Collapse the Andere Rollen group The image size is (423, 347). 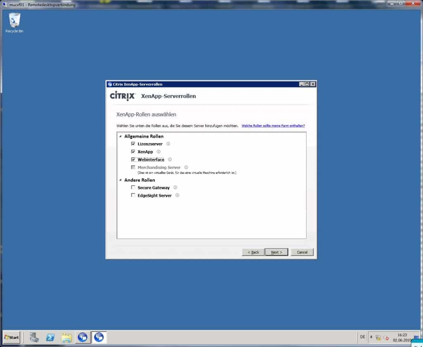(x=121, y=180)
